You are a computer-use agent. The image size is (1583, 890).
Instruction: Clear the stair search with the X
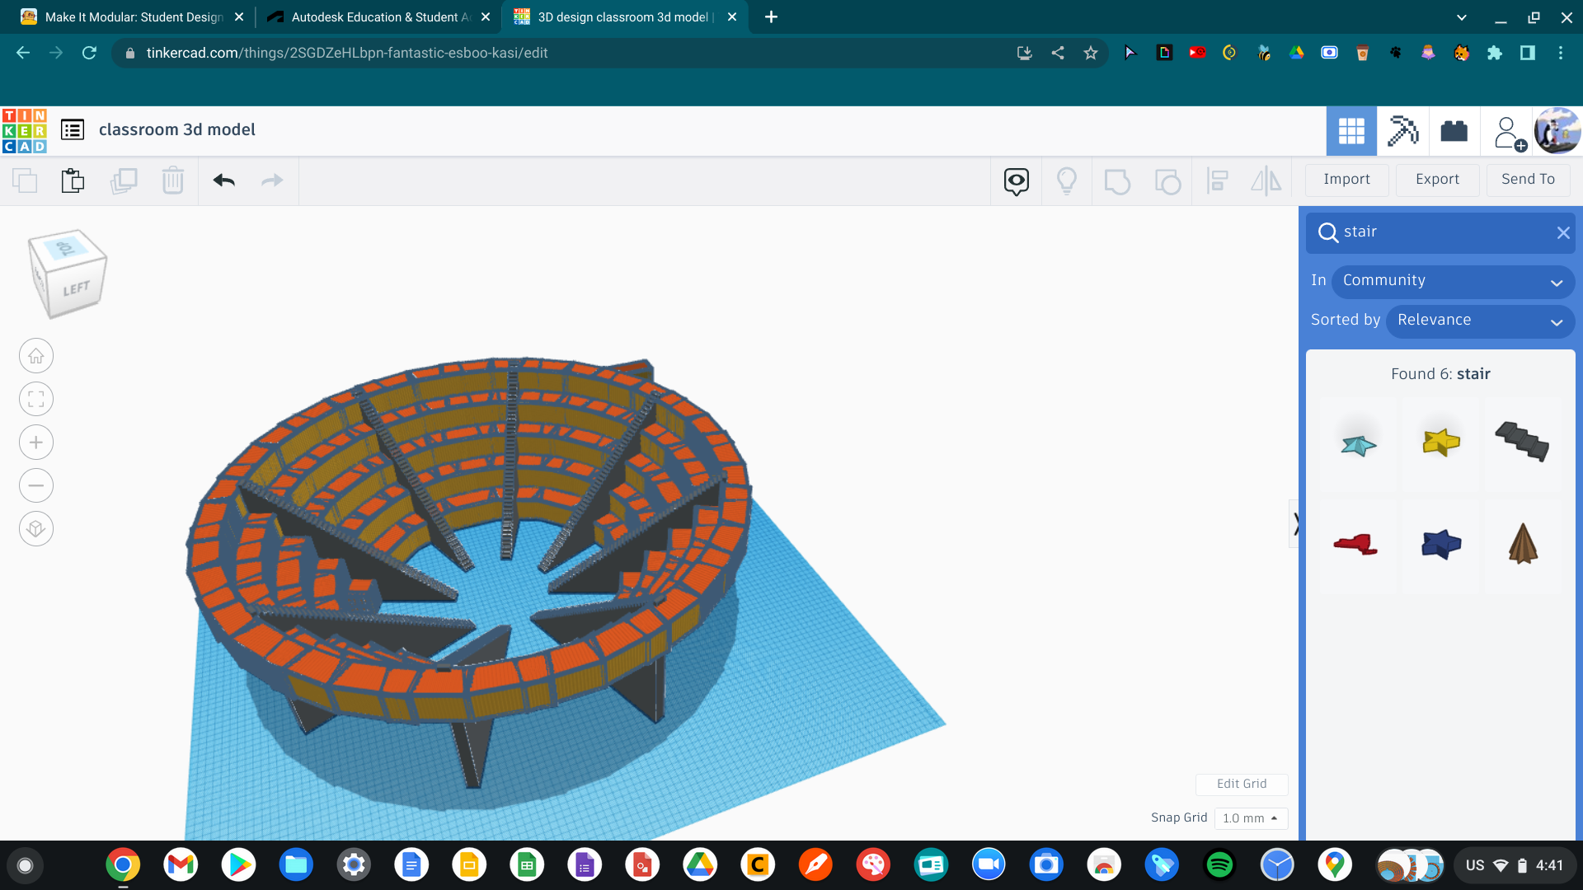[1563, 232]
